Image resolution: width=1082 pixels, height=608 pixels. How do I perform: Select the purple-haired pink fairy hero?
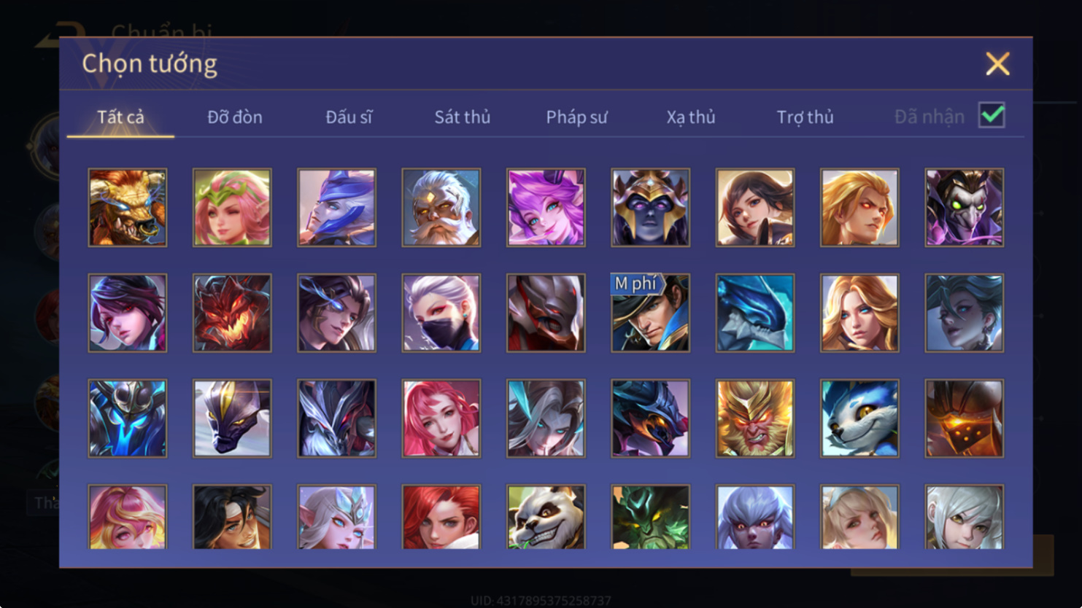(x=546, y=208)
